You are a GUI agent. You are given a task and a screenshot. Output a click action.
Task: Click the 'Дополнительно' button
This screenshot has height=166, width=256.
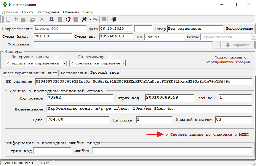pos(239,29)
